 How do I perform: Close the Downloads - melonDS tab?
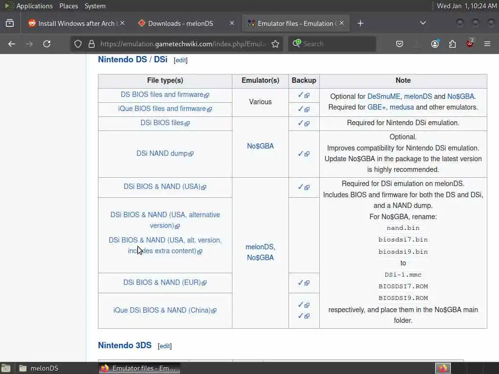232,23
